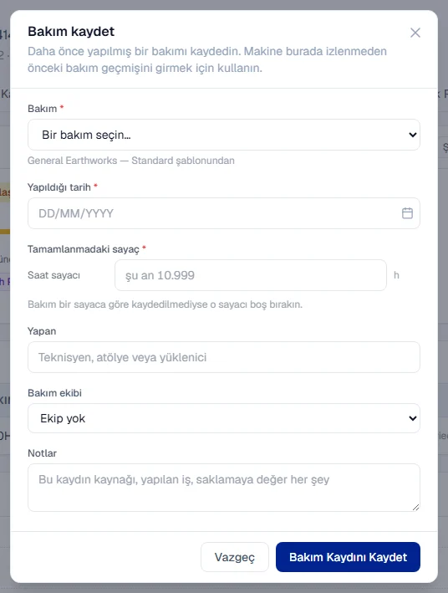Focus the Yapan text field
This screenshot has width=448, height=593.
coord(224,357)
